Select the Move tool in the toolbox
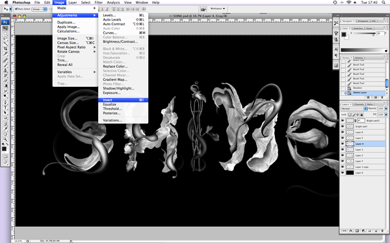This screenshot has width=390, height=243. click(5, 29)
